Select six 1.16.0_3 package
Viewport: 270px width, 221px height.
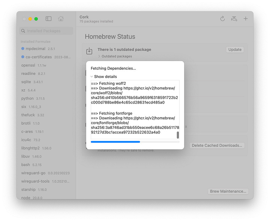46,107
